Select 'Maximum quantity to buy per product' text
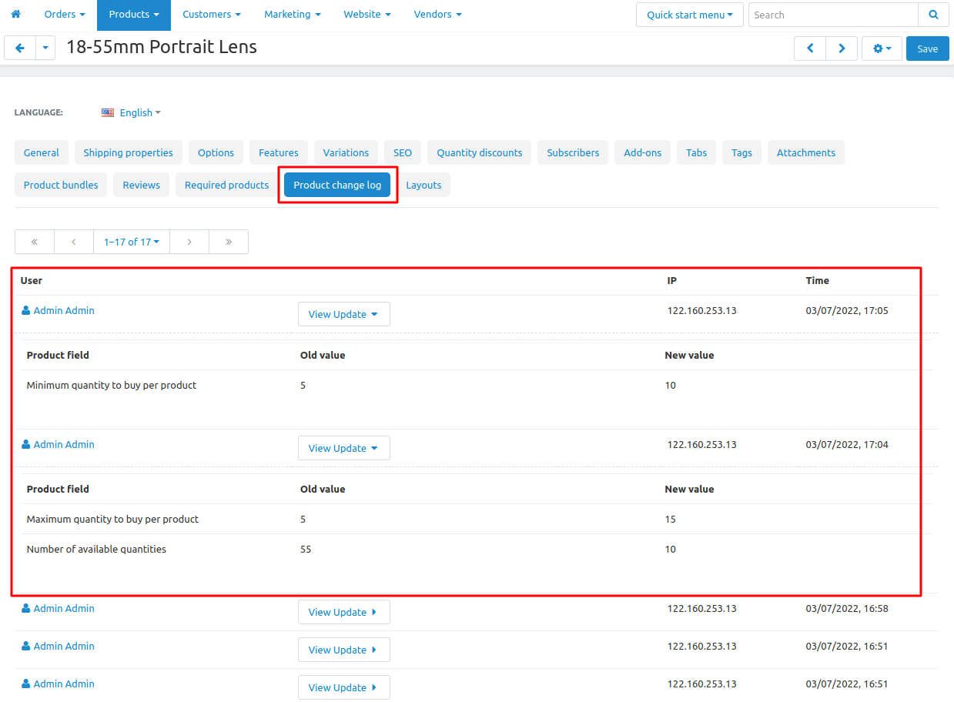Image resolution: width=954 pixels, height=702 pixels. coord(112,519)
